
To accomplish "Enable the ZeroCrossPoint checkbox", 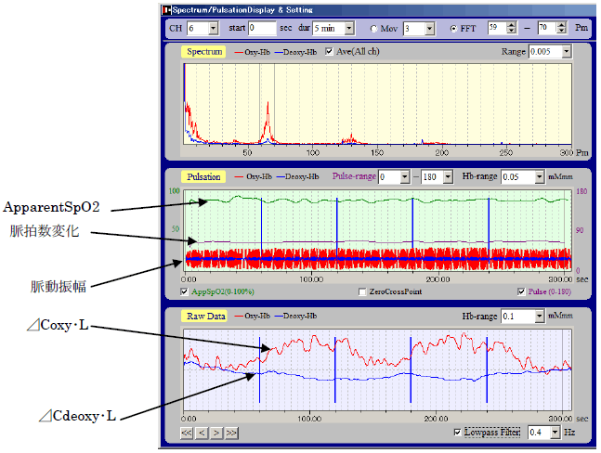I will click(x=364, y=291).
